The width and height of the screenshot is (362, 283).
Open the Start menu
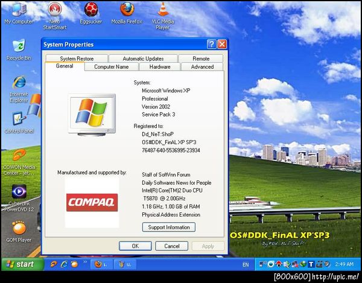point(22,264)
